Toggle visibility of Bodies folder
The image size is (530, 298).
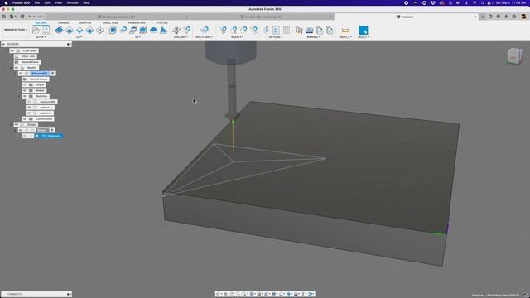coord(25,90)
